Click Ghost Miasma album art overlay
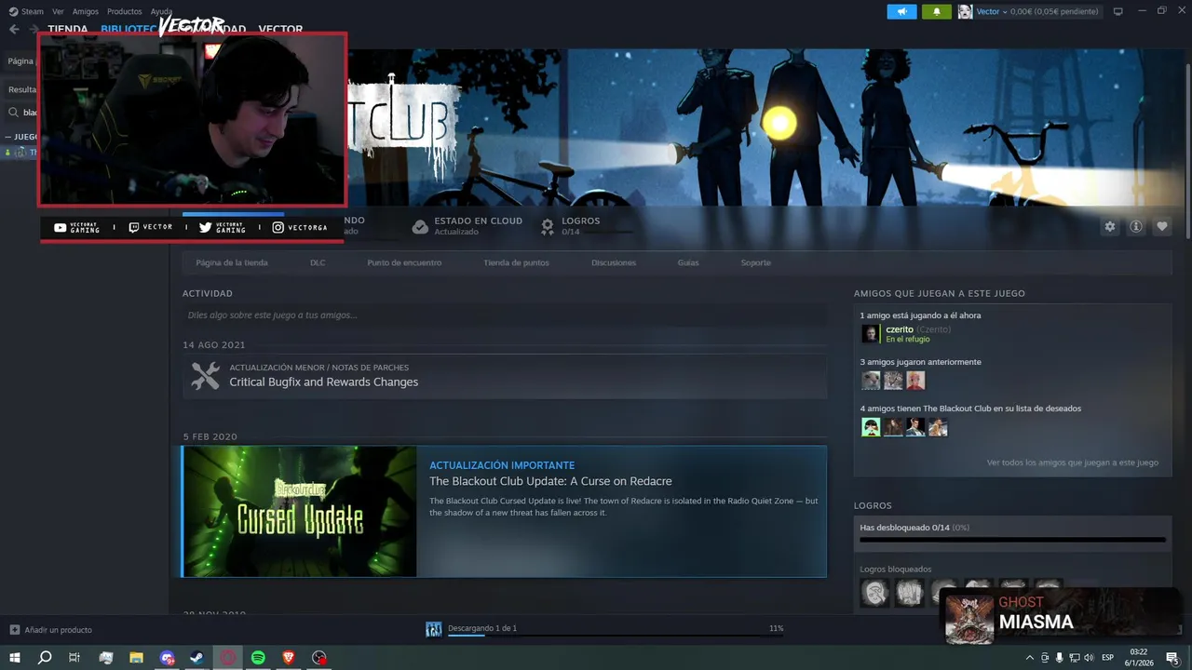This screenshot has height=670, width=1192. coord(969,619)
